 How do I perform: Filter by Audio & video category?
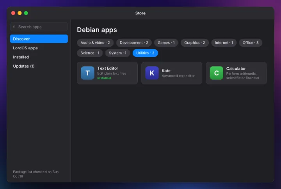coord(95,43)
